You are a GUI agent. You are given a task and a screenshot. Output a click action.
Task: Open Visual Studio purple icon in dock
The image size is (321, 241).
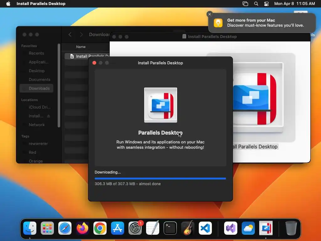pyautogui.click(x=231, y=228)
